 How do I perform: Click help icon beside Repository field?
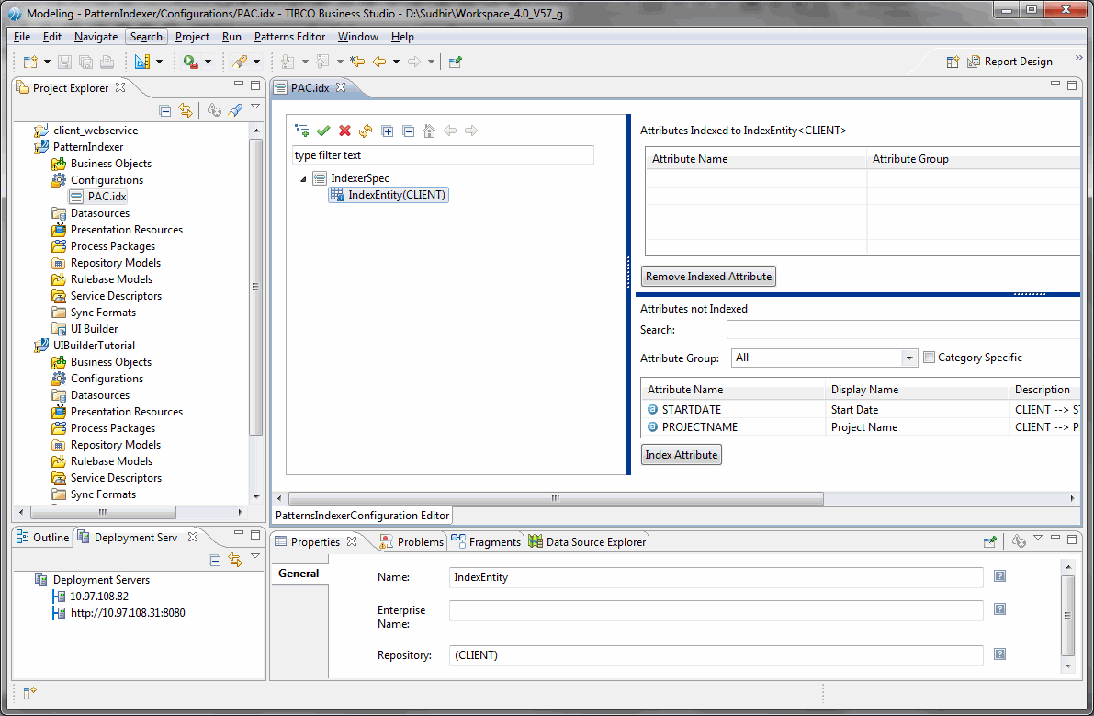click(999, 653)
